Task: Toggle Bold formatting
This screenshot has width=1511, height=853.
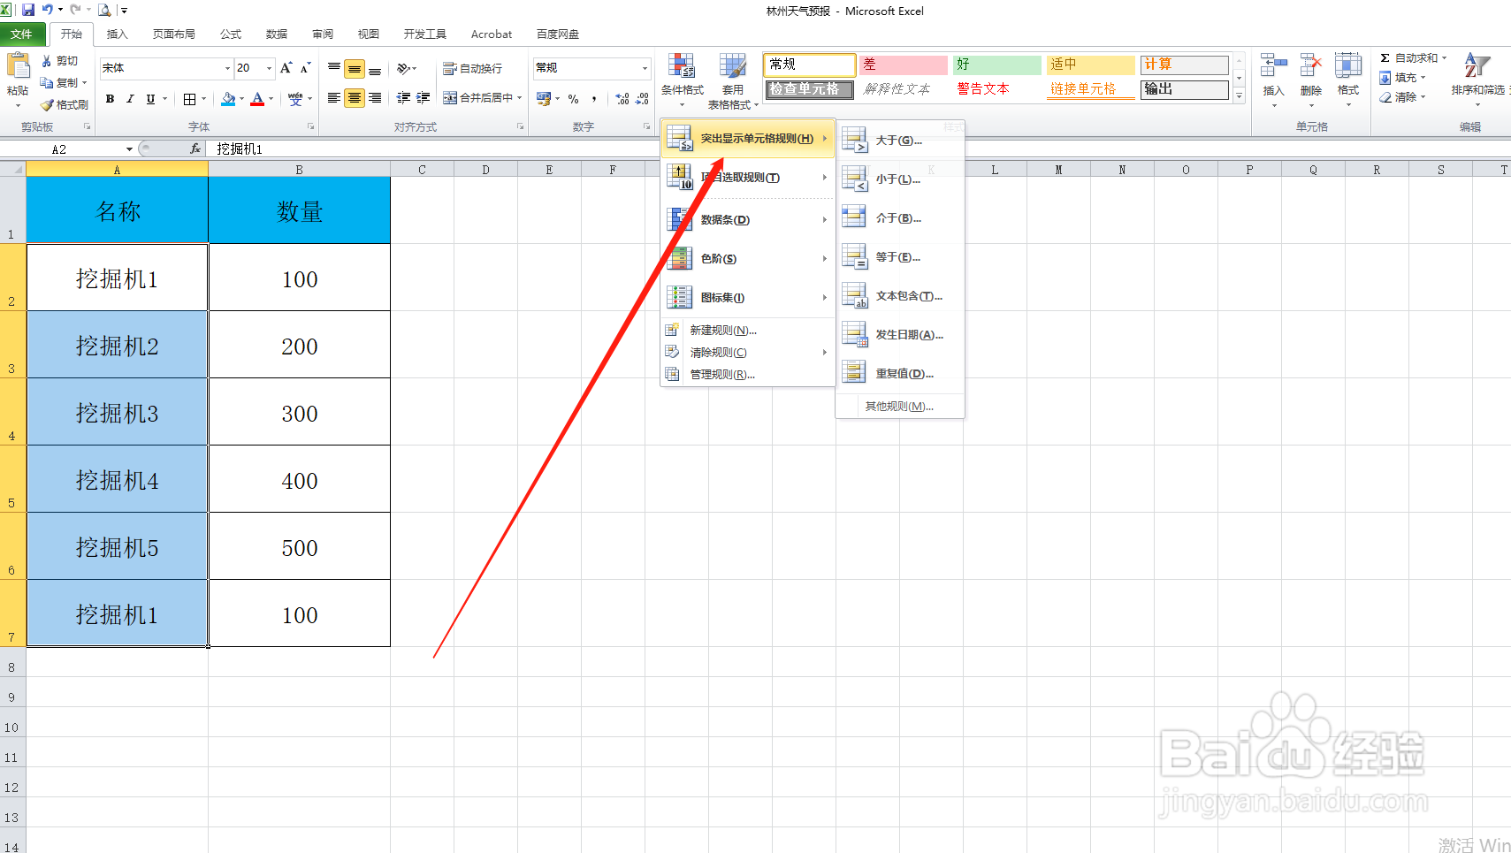Action: pos(110,99)
